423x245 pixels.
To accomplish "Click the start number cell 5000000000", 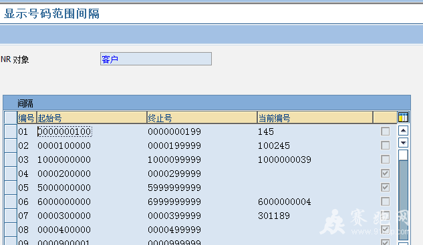I will click(x=64, y=188).
